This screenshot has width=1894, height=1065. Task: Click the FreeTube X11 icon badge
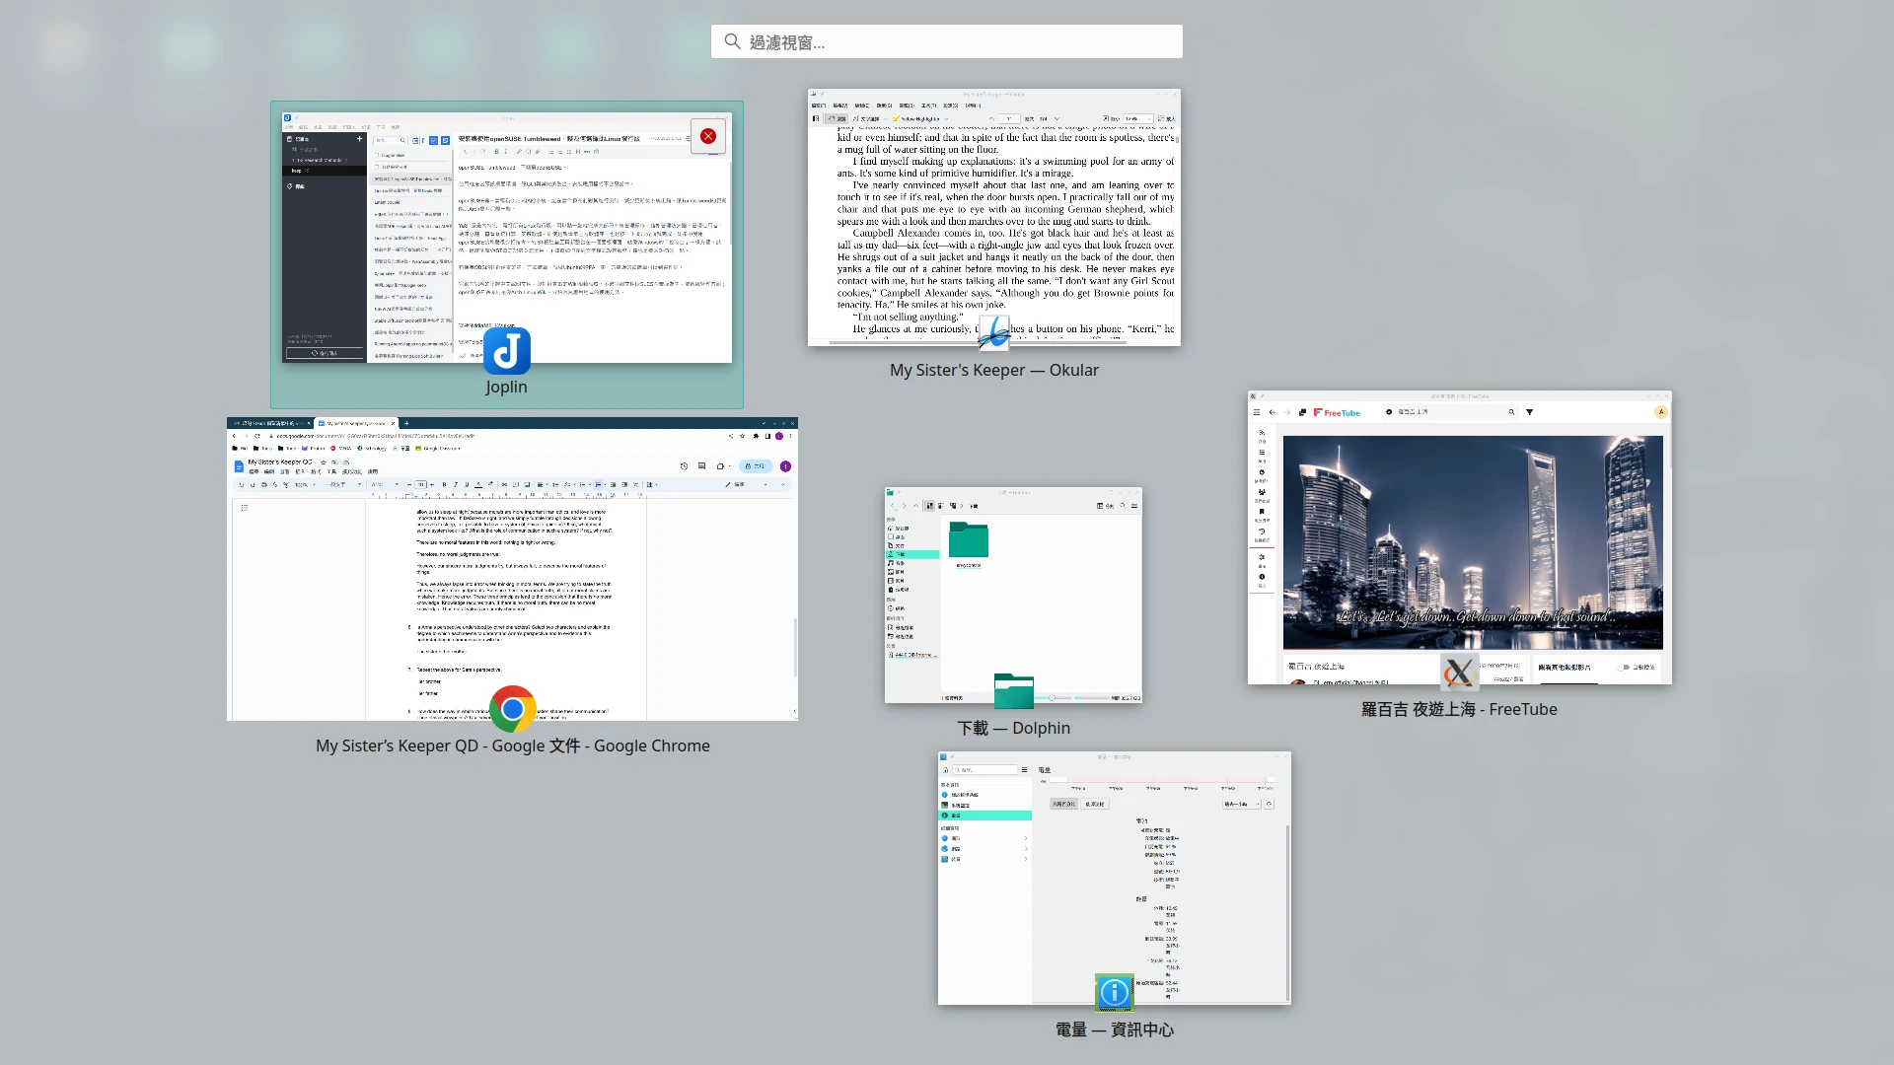click(1459, 674)
